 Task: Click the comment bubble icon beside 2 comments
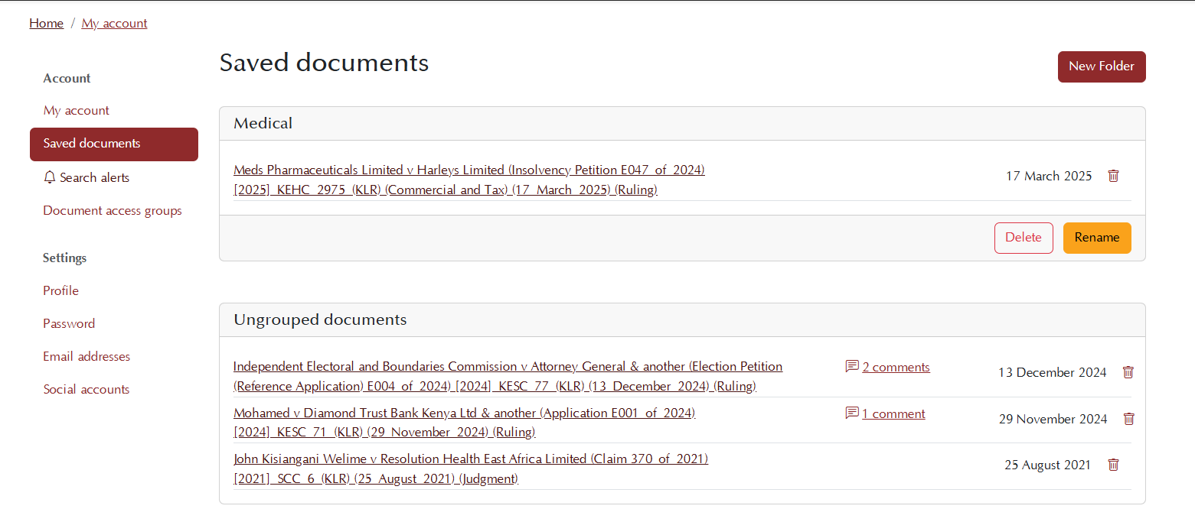[x=851, y=367]
